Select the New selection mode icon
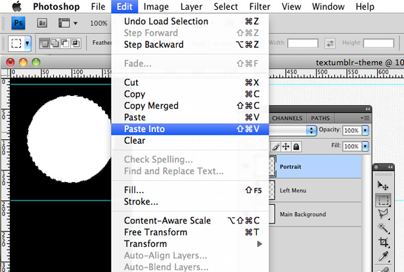Viewport: 404px width, 272px height. click(x=45, y=43)
